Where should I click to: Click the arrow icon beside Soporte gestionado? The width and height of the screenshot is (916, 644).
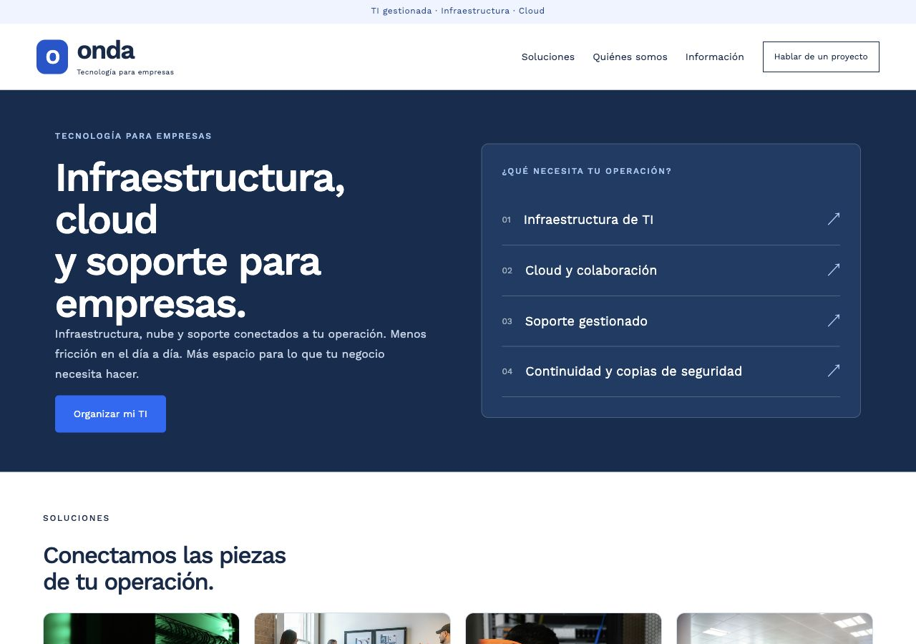834,321
